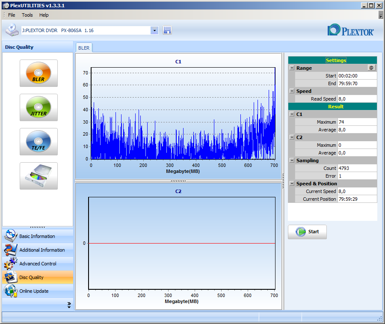Click the Disc Quality graph icon
The width and height of the screenshot is (385, 324).
tap(10, 277)
